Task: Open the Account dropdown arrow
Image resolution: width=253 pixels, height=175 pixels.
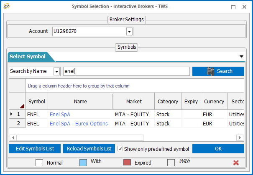Action: [129, 32]
